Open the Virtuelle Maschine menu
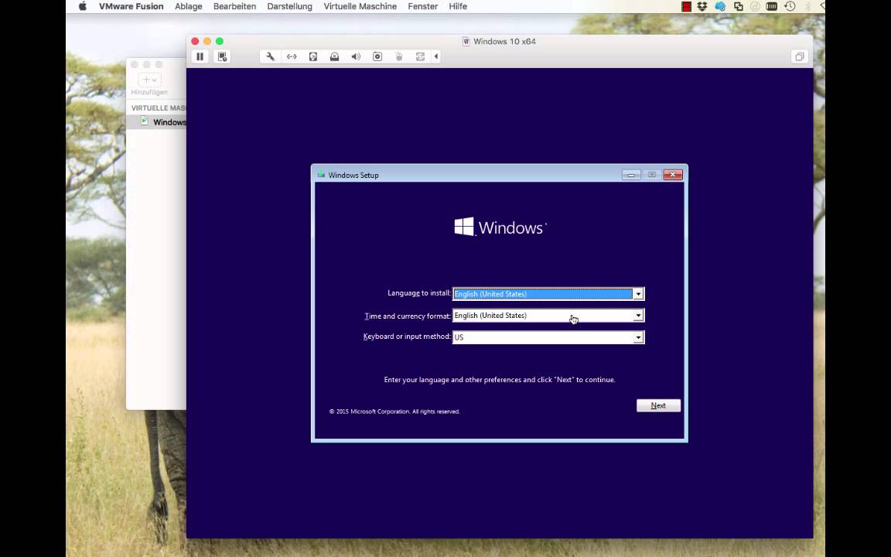The image size is (891, 557). [x=360, y=6]
